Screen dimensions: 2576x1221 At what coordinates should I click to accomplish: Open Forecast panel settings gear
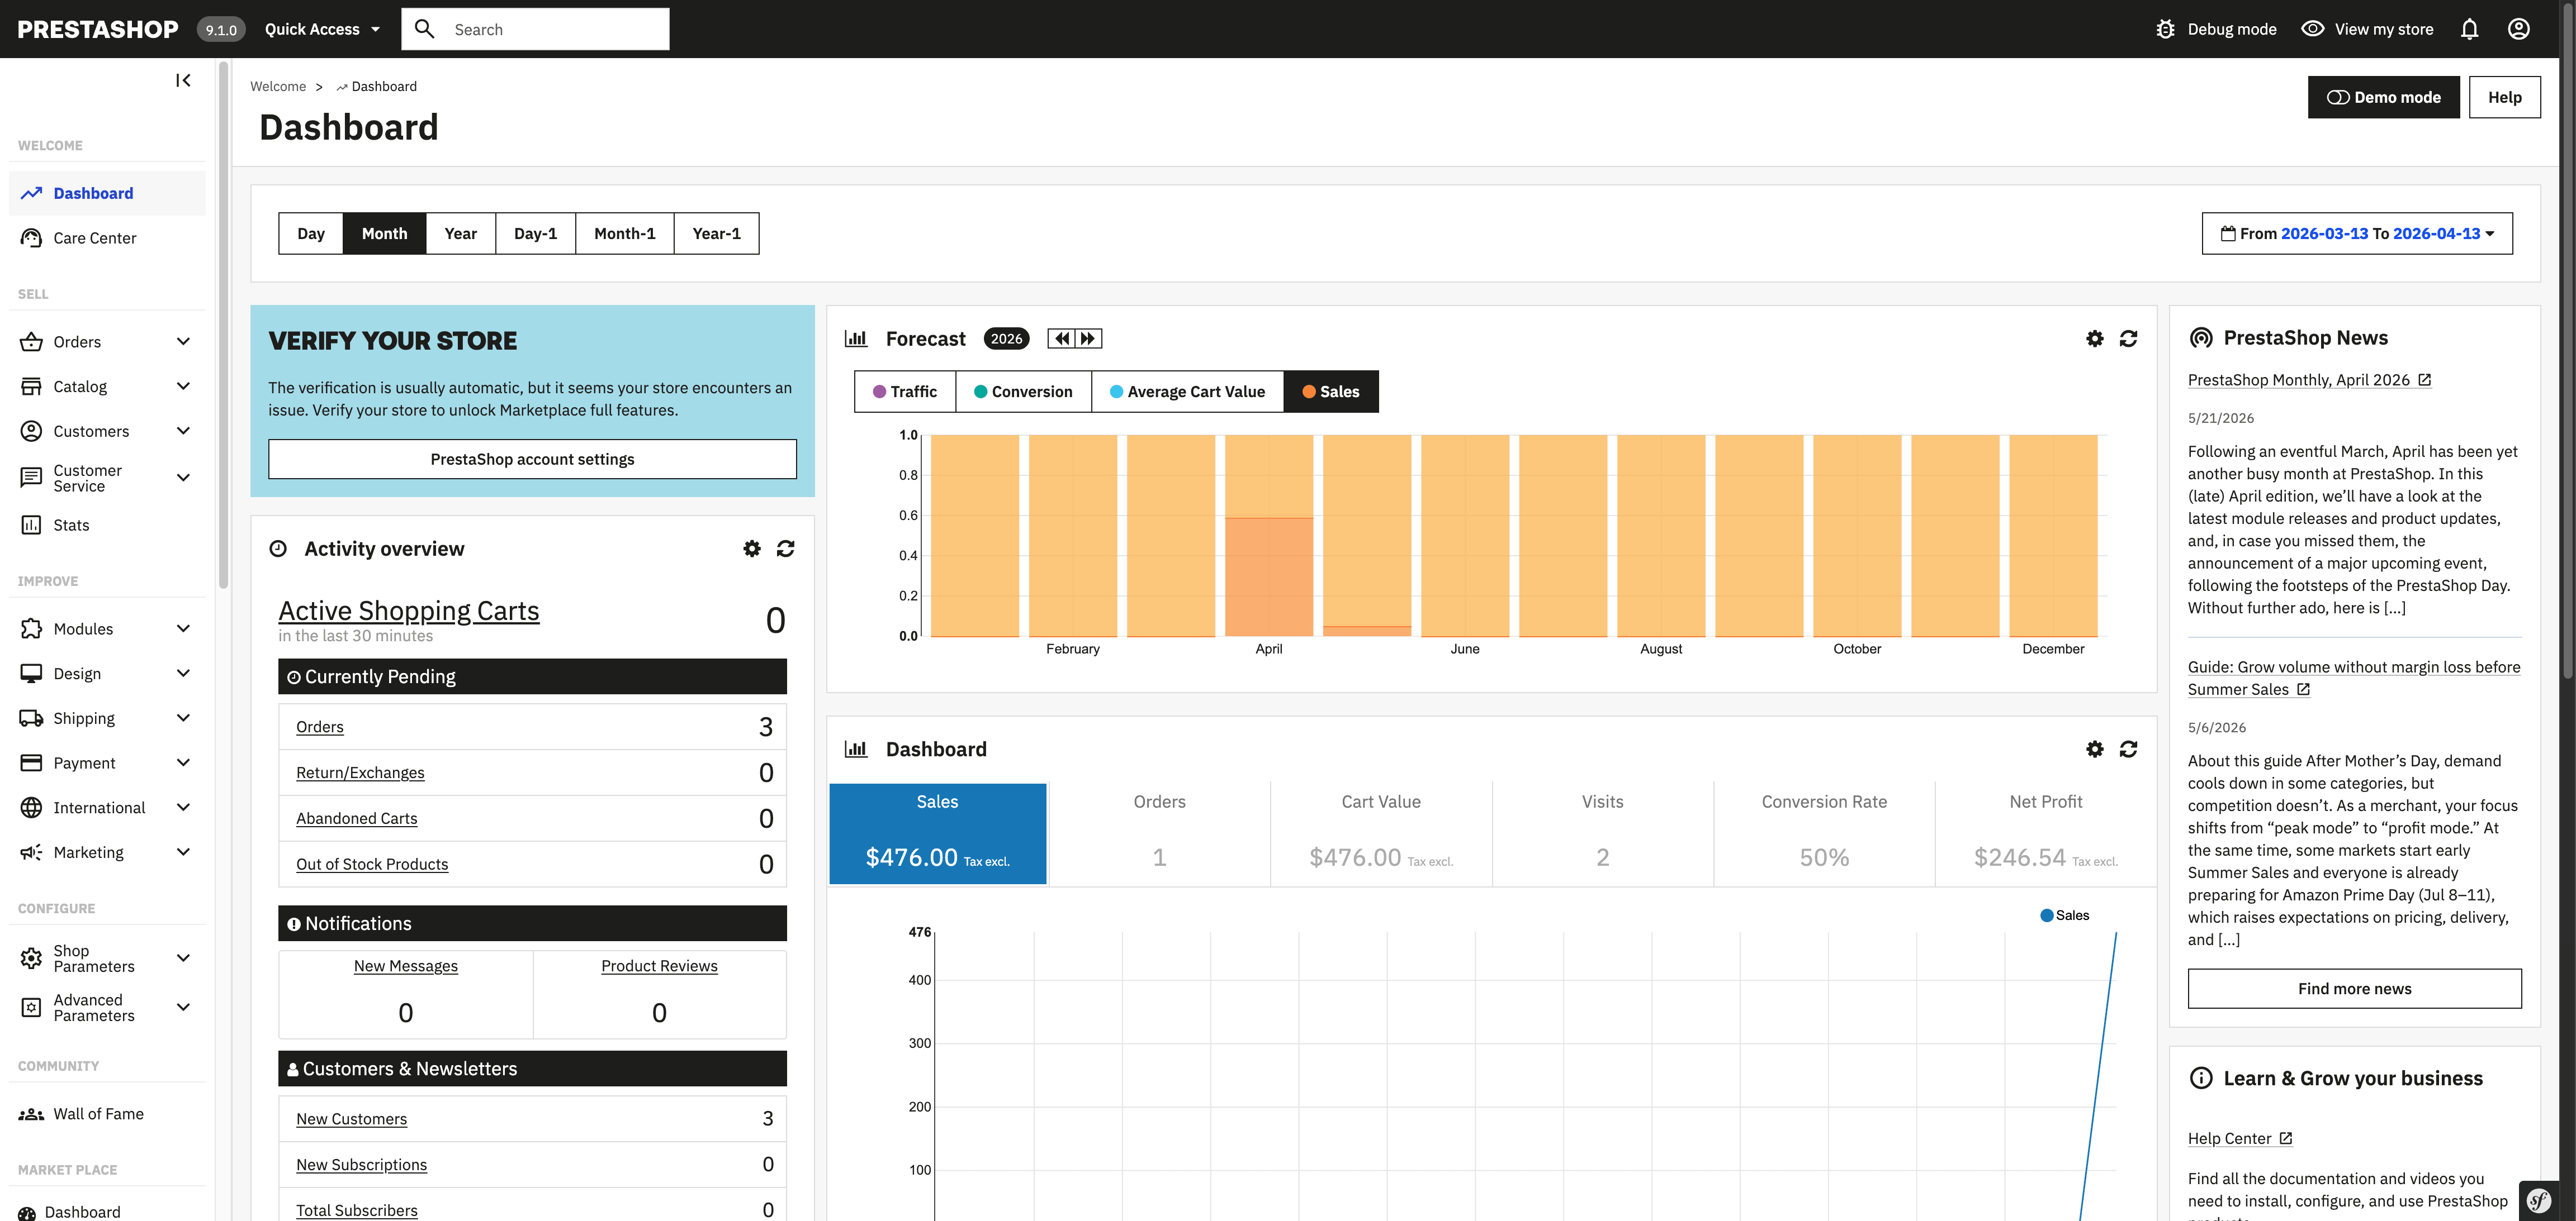point(2094,338)
